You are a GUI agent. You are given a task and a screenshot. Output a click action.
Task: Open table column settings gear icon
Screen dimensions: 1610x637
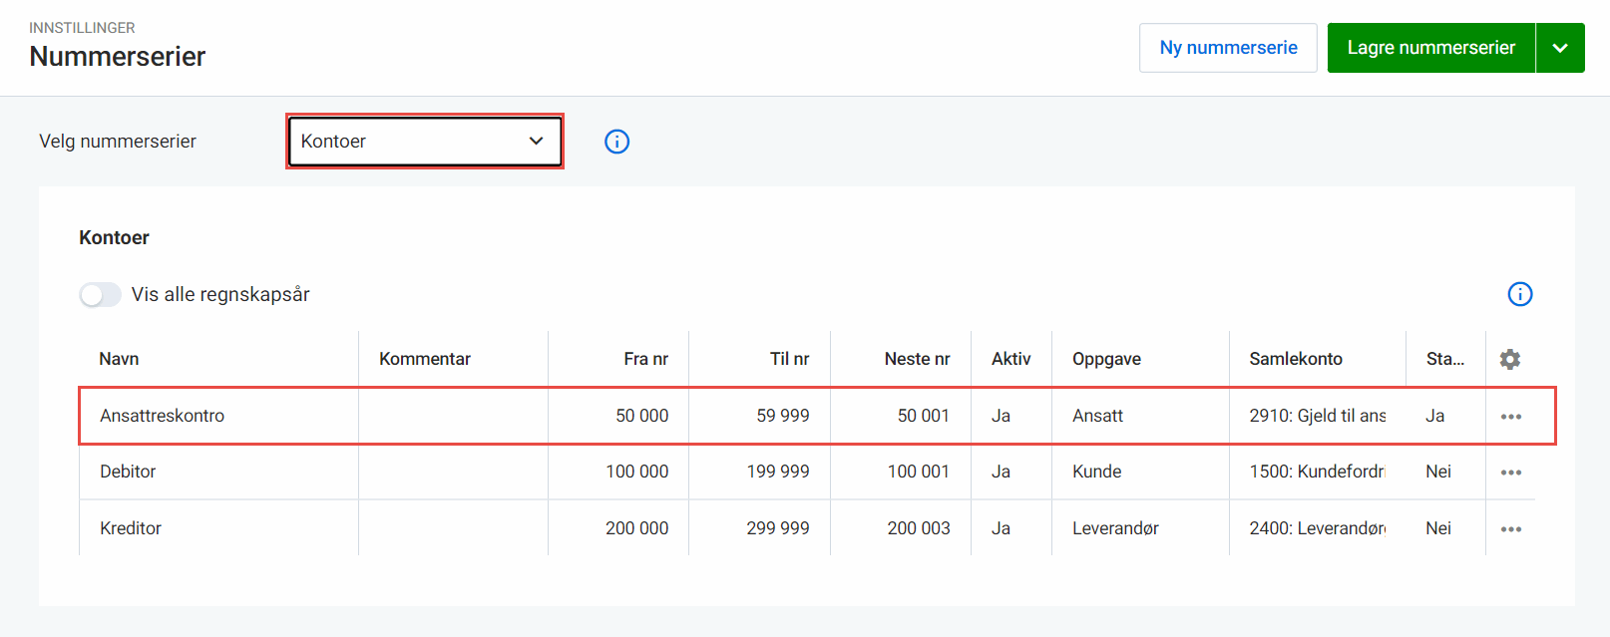coord(1509,359)
